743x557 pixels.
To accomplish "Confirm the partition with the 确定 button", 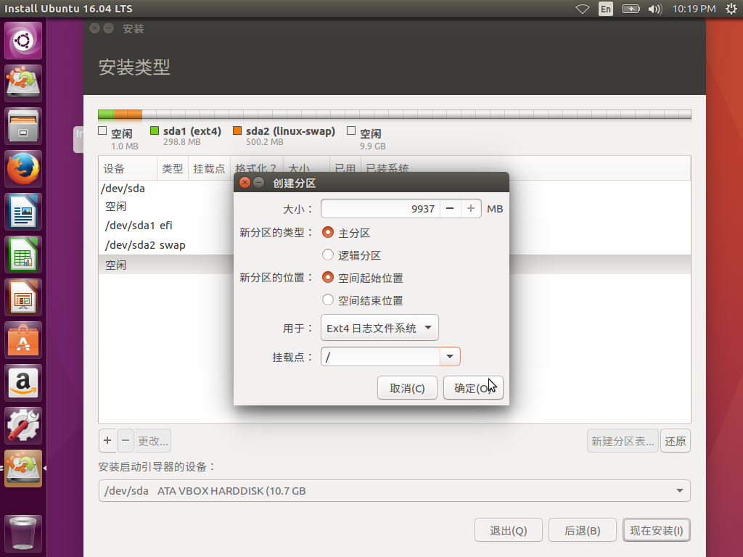I will pos(473,388).
